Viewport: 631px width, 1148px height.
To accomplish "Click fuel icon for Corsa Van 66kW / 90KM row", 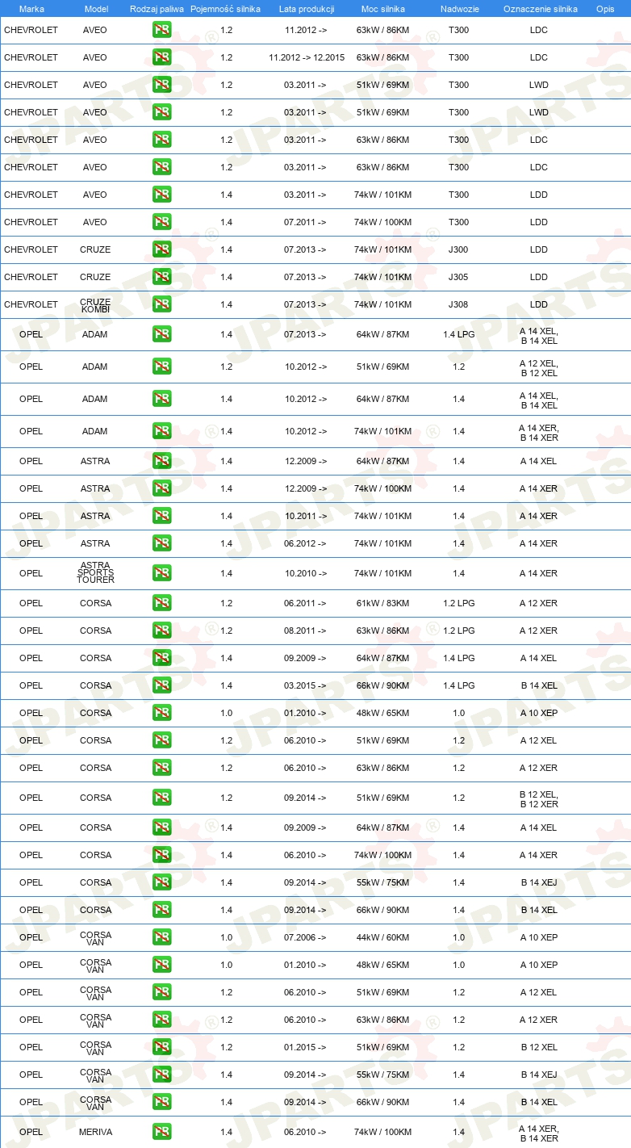I will coord(161,1102).
